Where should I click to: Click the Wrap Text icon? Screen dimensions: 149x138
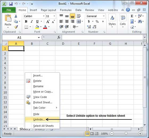[x=78, y=16]
